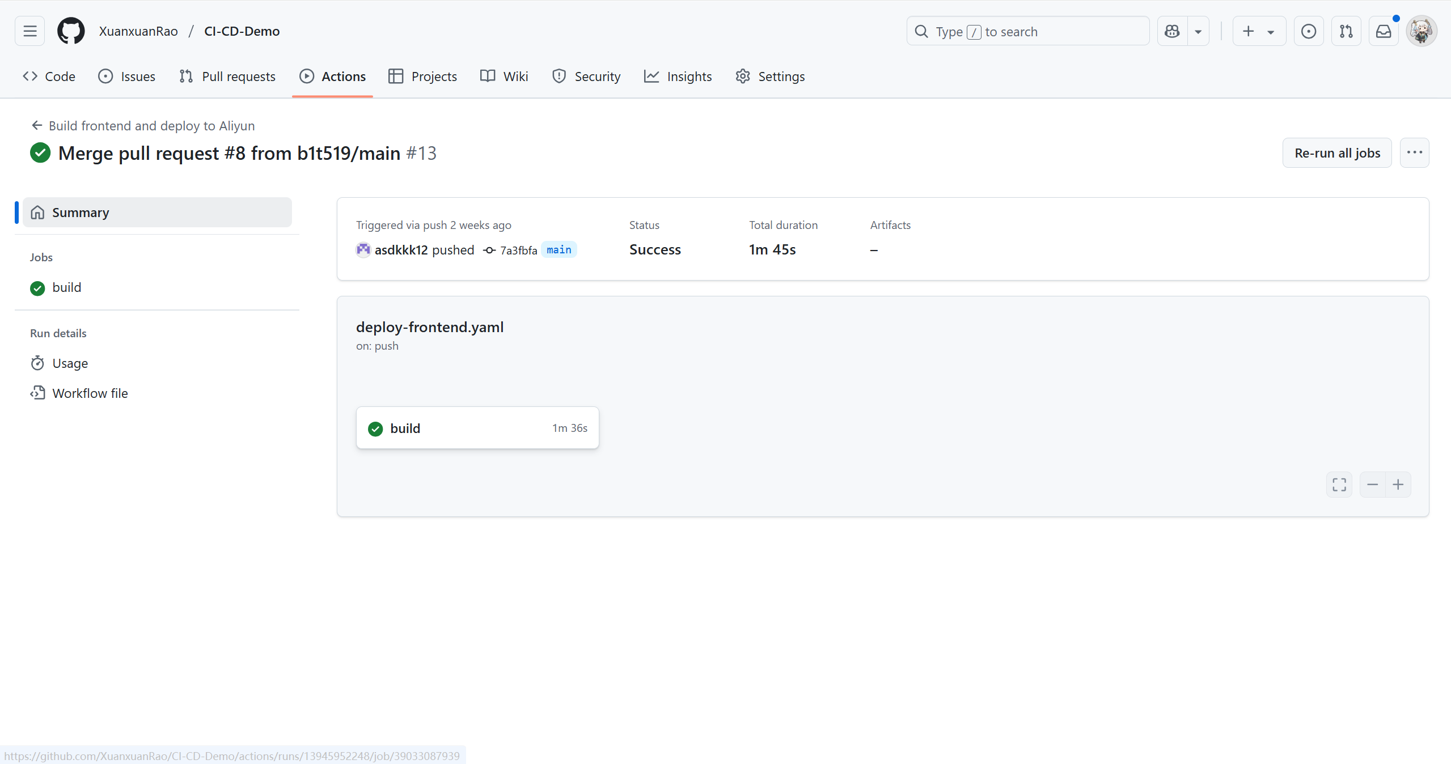Click the issues circle icon in header

(x=1308, y=31)
